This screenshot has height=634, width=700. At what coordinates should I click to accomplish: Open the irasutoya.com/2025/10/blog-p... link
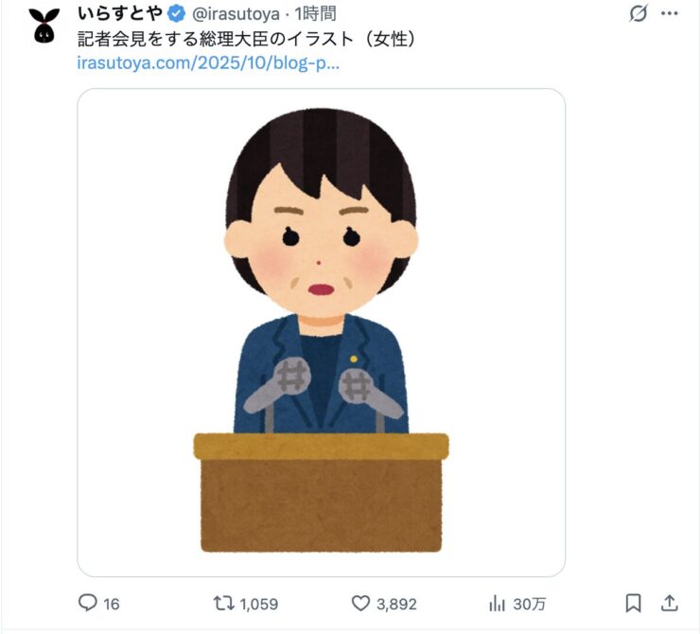click(208, 63)
